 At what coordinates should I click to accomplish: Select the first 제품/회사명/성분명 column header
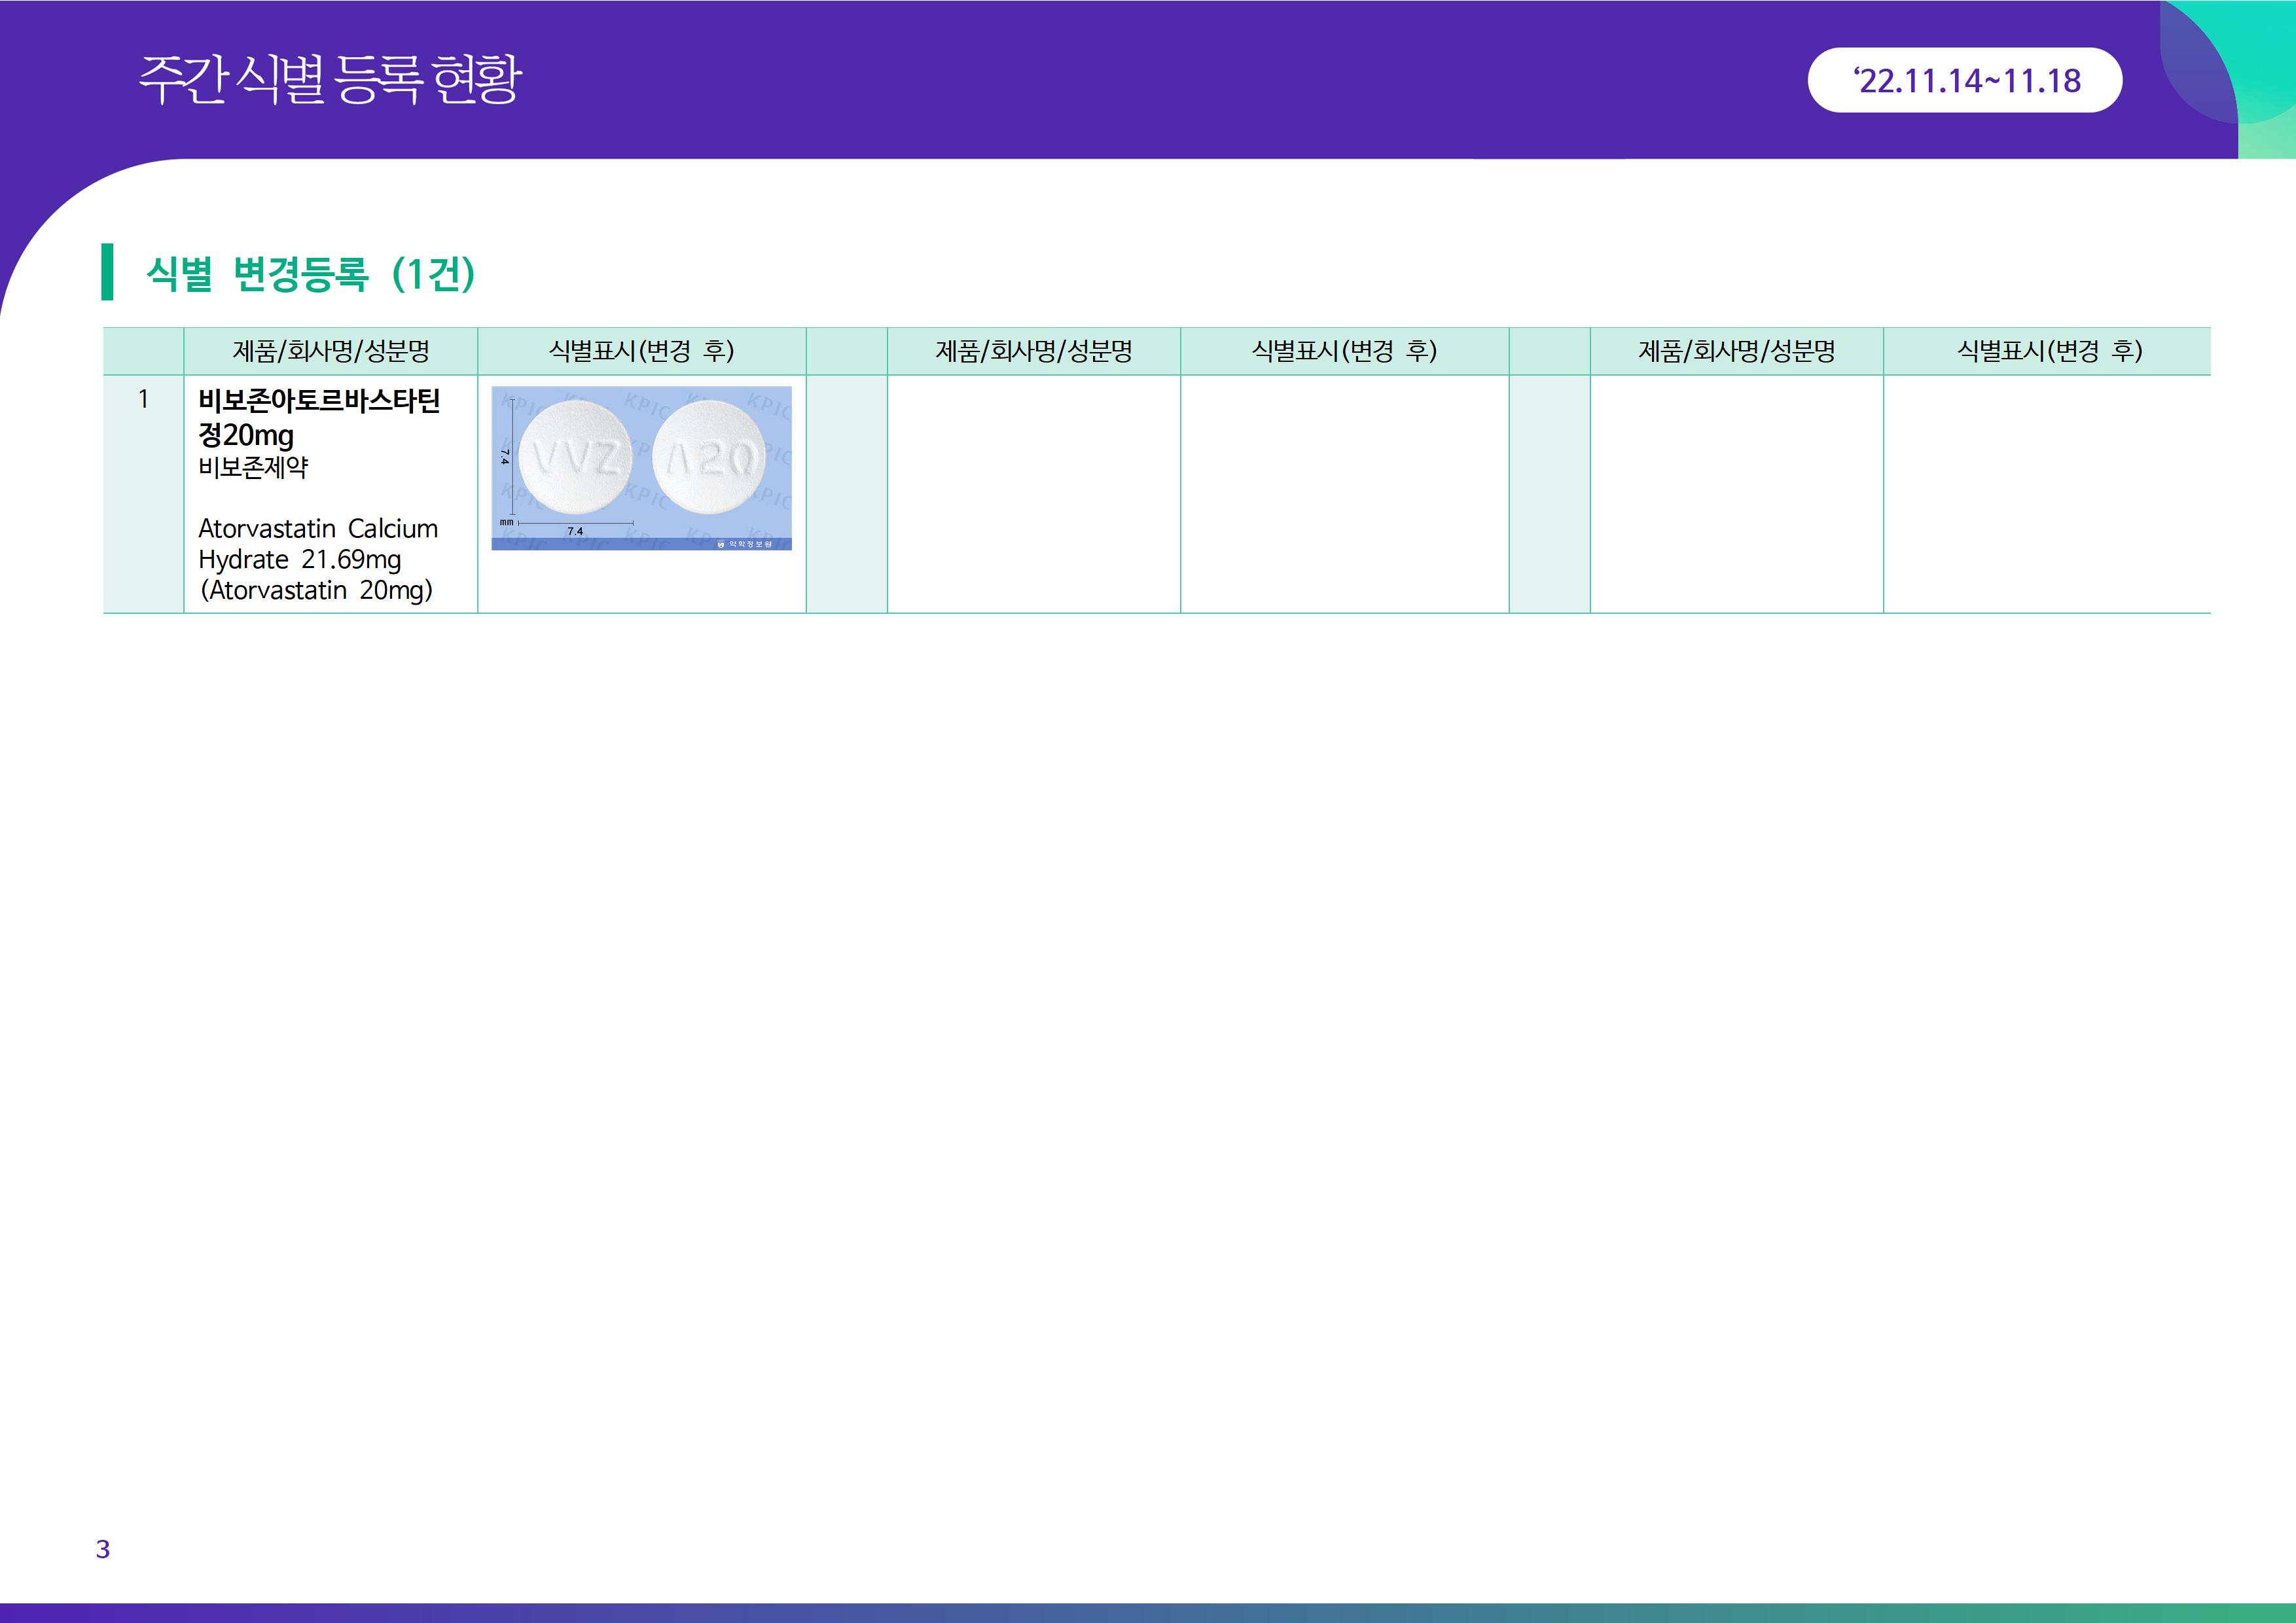(330, 351)
